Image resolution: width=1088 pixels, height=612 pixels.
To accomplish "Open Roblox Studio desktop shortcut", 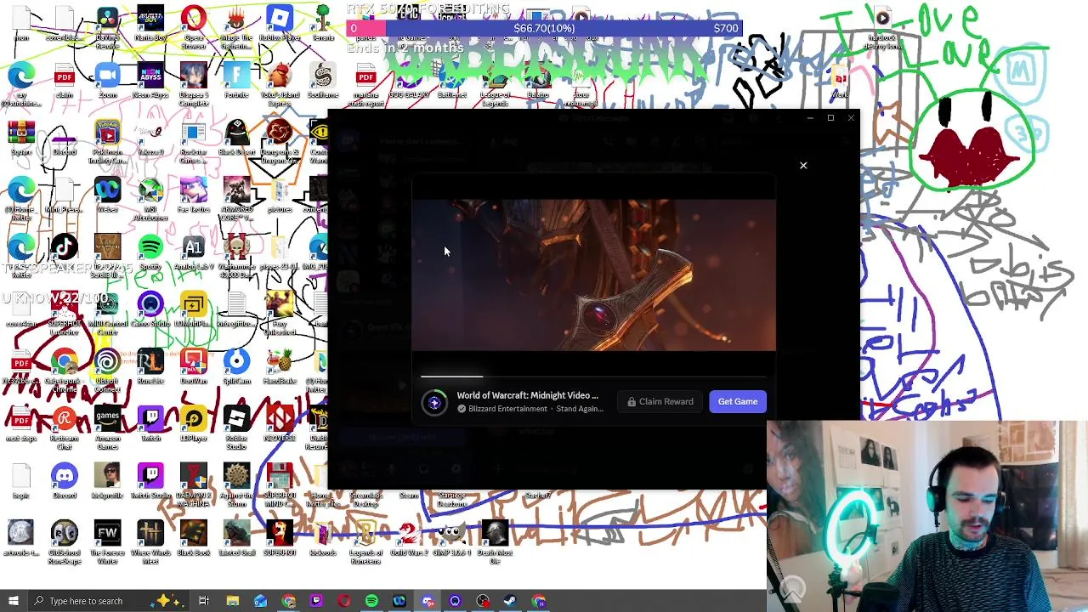I will (236, 427).
